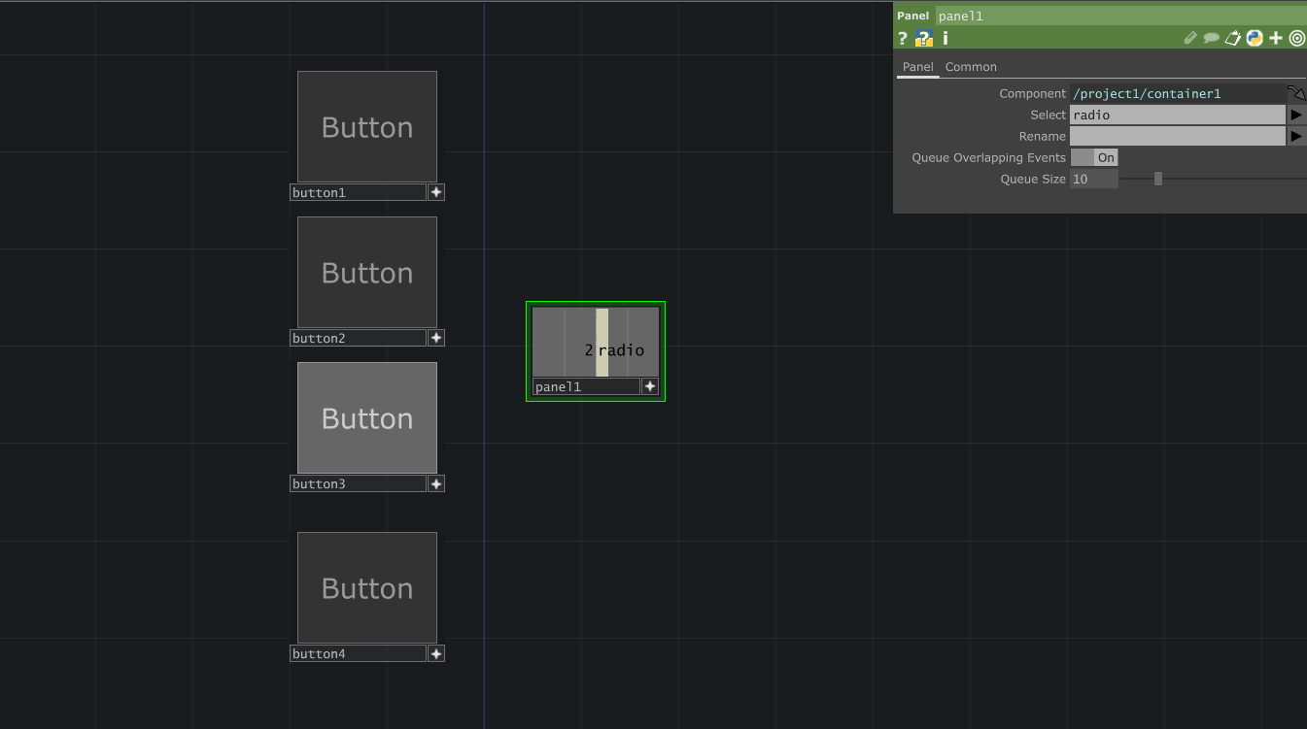Copy parameters using the clipboard icon
1307x729 pixels.
(1233, 38)
